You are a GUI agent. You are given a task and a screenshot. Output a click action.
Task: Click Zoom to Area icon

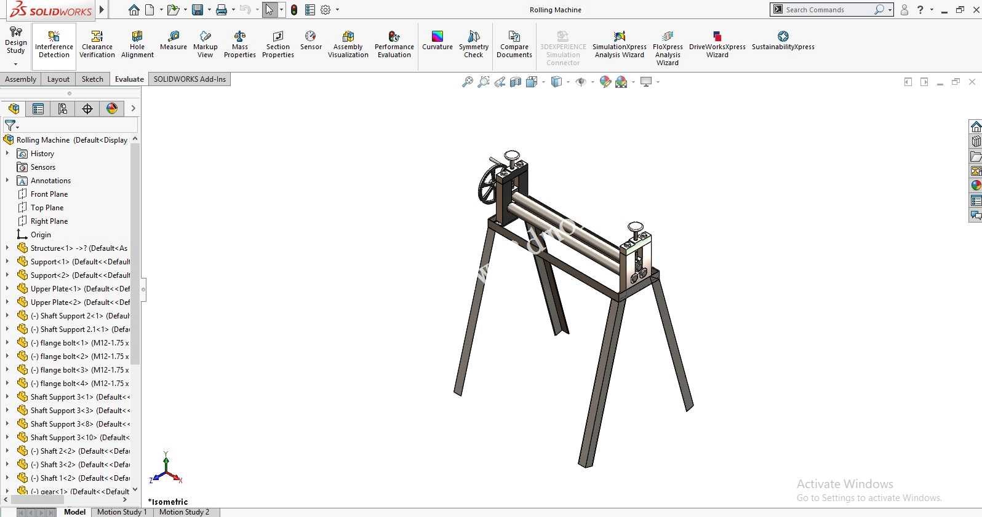pos(484,82)
